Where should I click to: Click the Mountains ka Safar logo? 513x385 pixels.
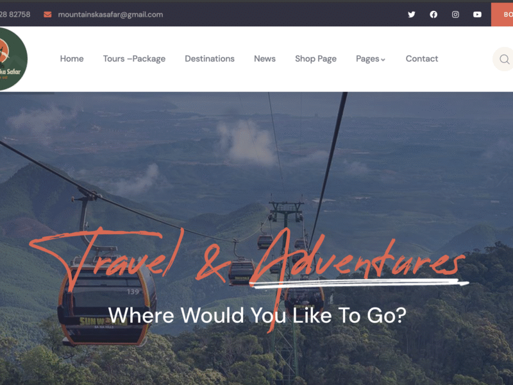[12, 59]
